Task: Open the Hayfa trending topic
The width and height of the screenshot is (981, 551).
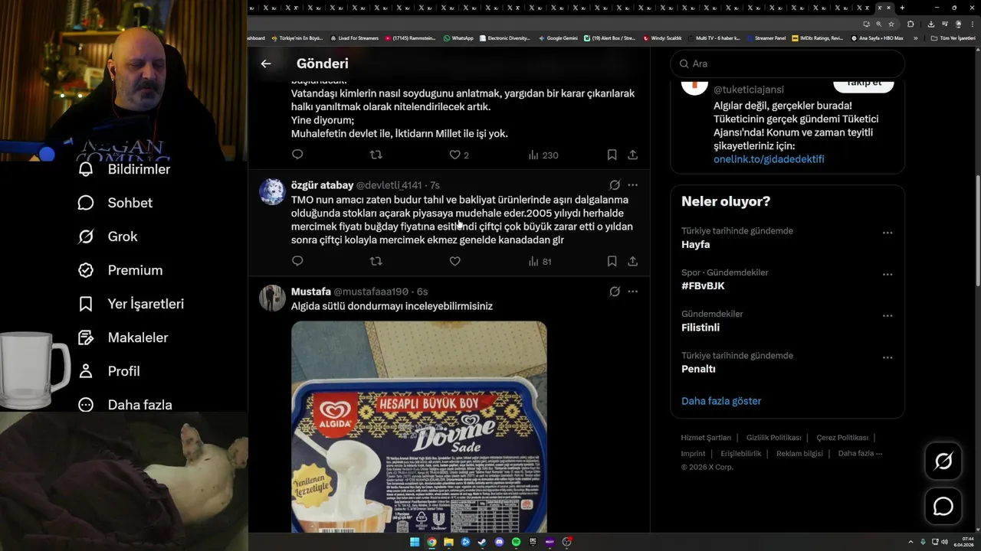Action: coord(695,245)
